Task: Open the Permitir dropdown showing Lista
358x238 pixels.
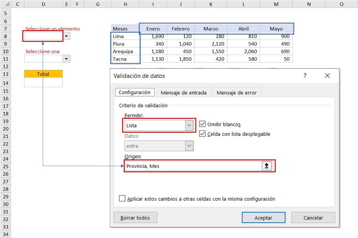Action: 188,125
